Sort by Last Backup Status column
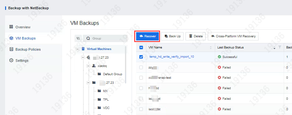The width and height of the screenshot is (292, 115). coord(274,47)
